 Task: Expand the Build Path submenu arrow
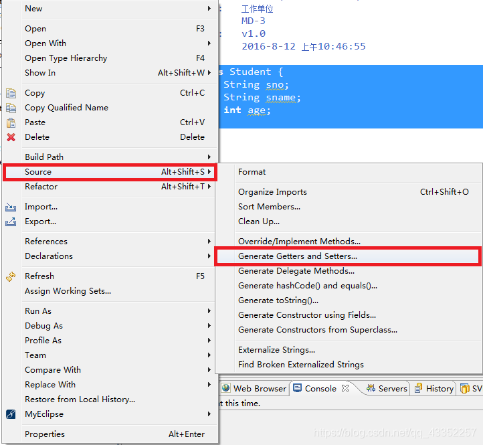(x=209, y=157)
